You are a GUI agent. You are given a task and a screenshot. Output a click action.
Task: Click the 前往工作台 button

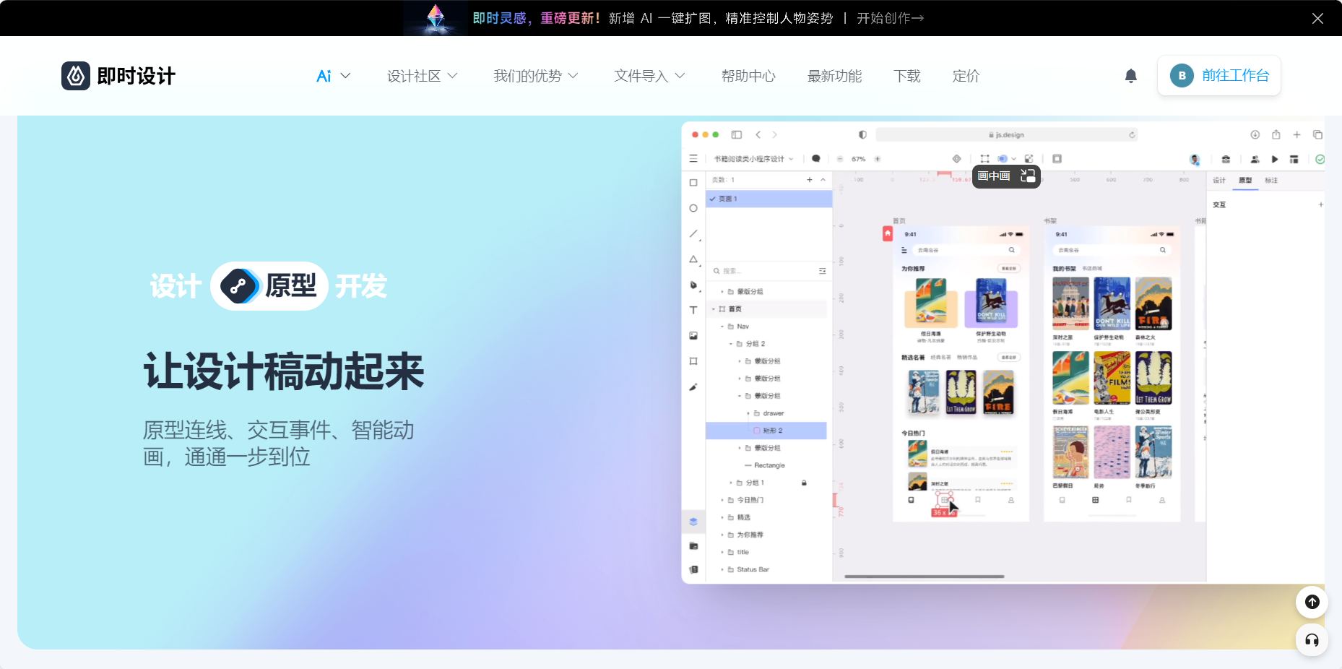[1219, 75]
